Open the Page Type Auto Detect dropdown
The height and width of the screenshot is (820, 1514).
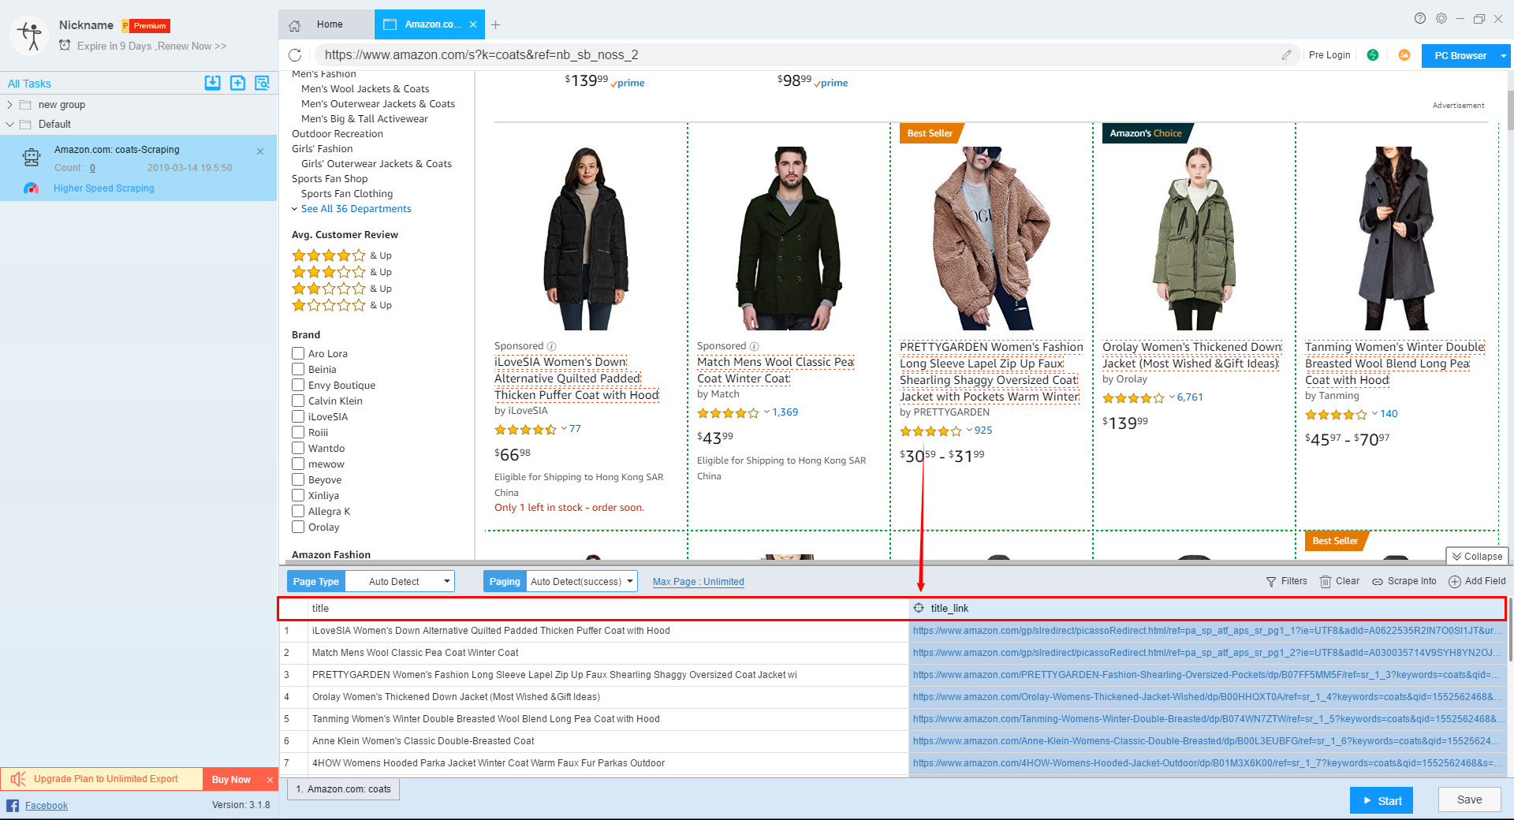pyautogui.click(x=400, y=581)
